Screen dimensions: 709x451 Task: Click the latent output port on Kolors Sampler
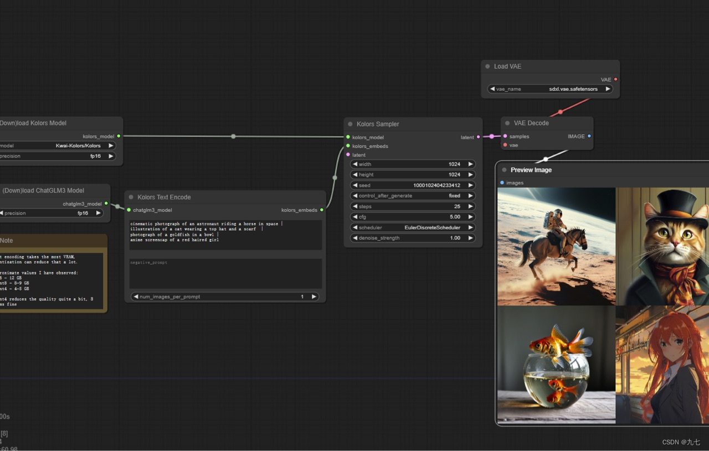point(479,137)
